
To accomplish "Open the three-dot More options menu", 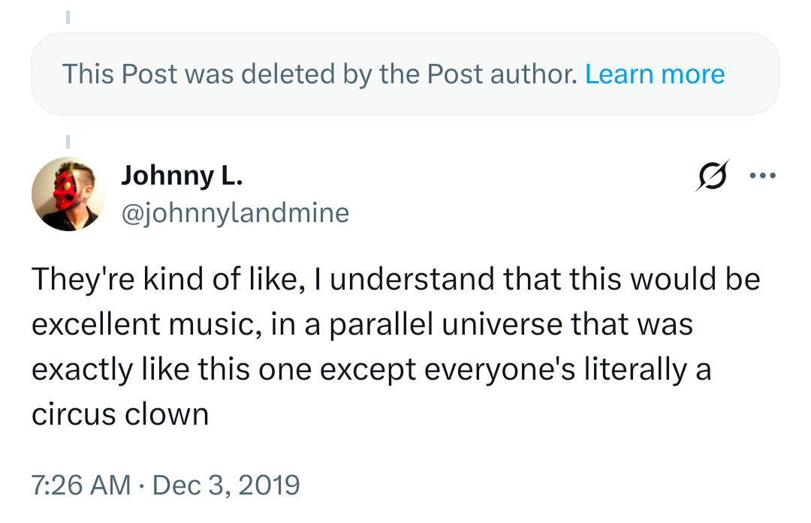I will pyautogui.click(x=762, y=177).
